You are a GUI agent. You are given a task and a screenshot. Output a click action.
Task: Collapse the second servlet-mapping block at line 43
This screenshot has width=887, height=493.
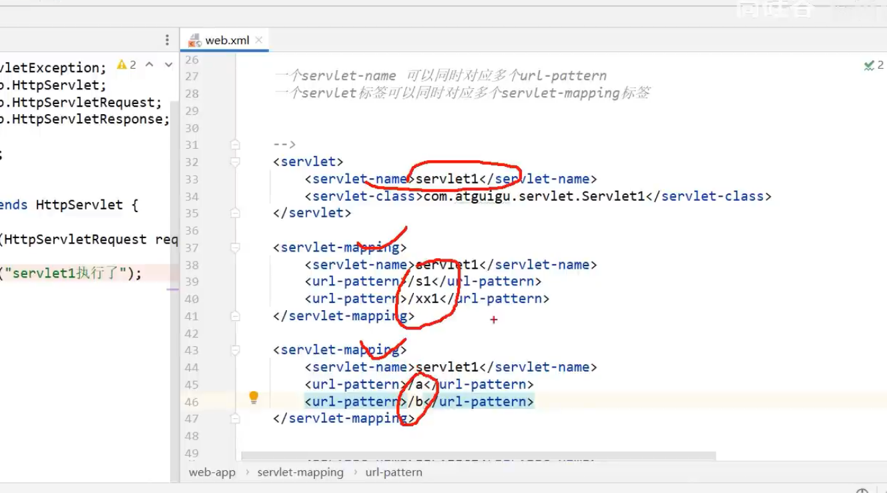(x=235, y=350)
